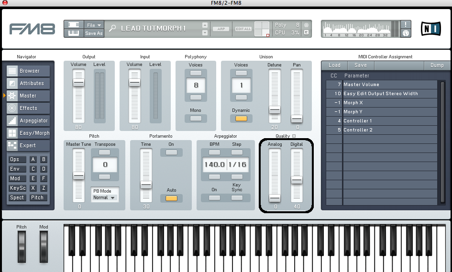452x272 pixels.
Task: Load a MIDI controller assignment
Action: 334,65
